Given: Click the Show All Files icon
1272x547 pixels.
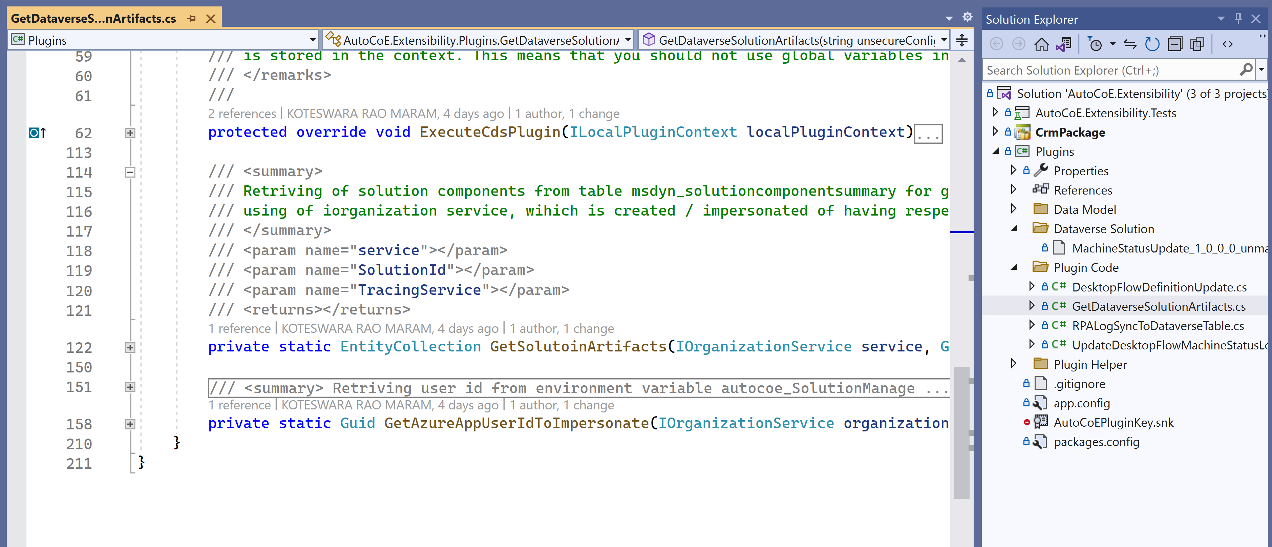Looking at the screenshot, I should (1197, 43).
